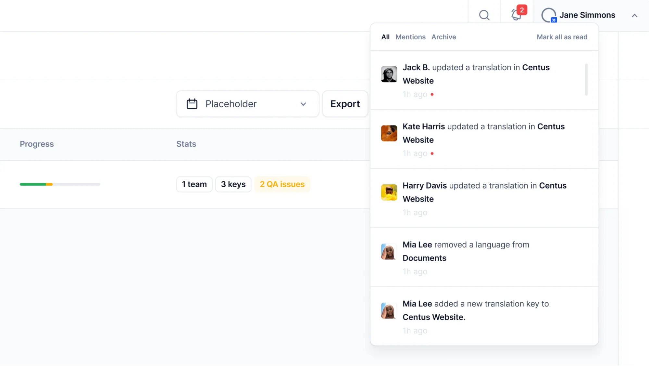Click Harry Davis's profile avatar

point(389,192)
